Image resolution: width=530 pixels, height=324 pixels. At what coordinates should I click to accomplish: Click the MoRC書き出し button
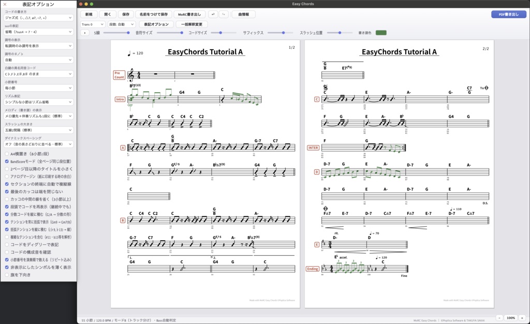(x=189, y=14)
